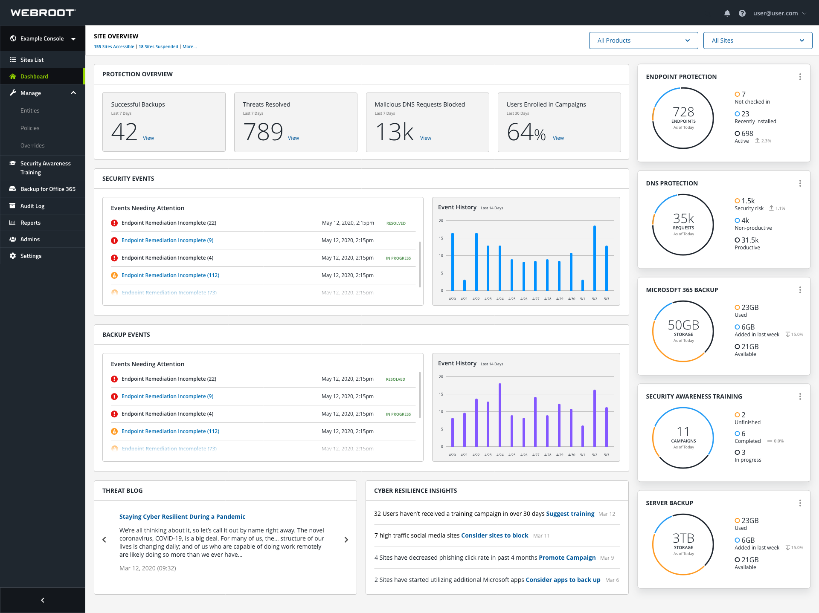The image size is (819, 613).
Task: Click red alert icon for Backup Events (4) row
Action: [114, 414]
